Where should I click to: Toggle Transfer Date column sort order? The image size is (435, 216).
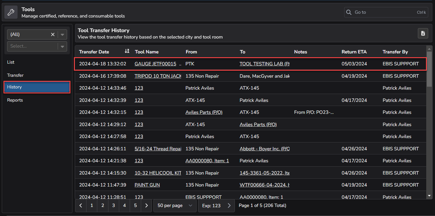[127, 51]
